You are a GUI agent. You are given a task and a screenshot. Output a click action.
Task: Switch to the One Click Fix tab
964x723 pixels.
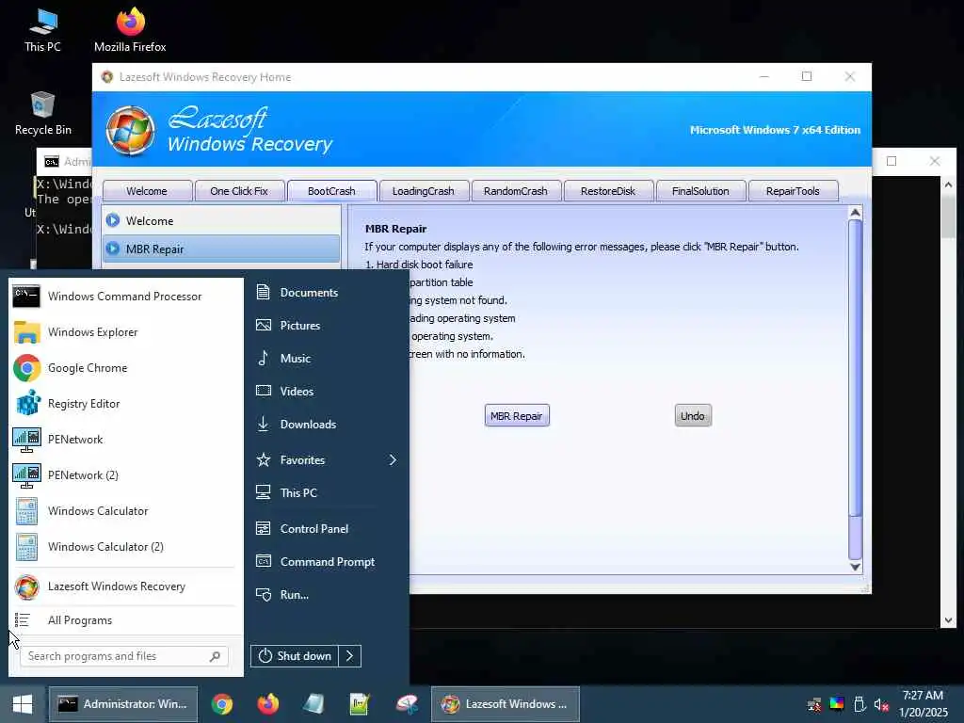point(239,191)
